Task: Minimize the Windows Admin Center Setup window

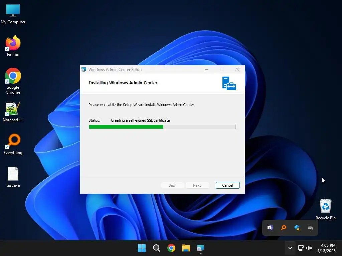Action: [x=206, y=69]
